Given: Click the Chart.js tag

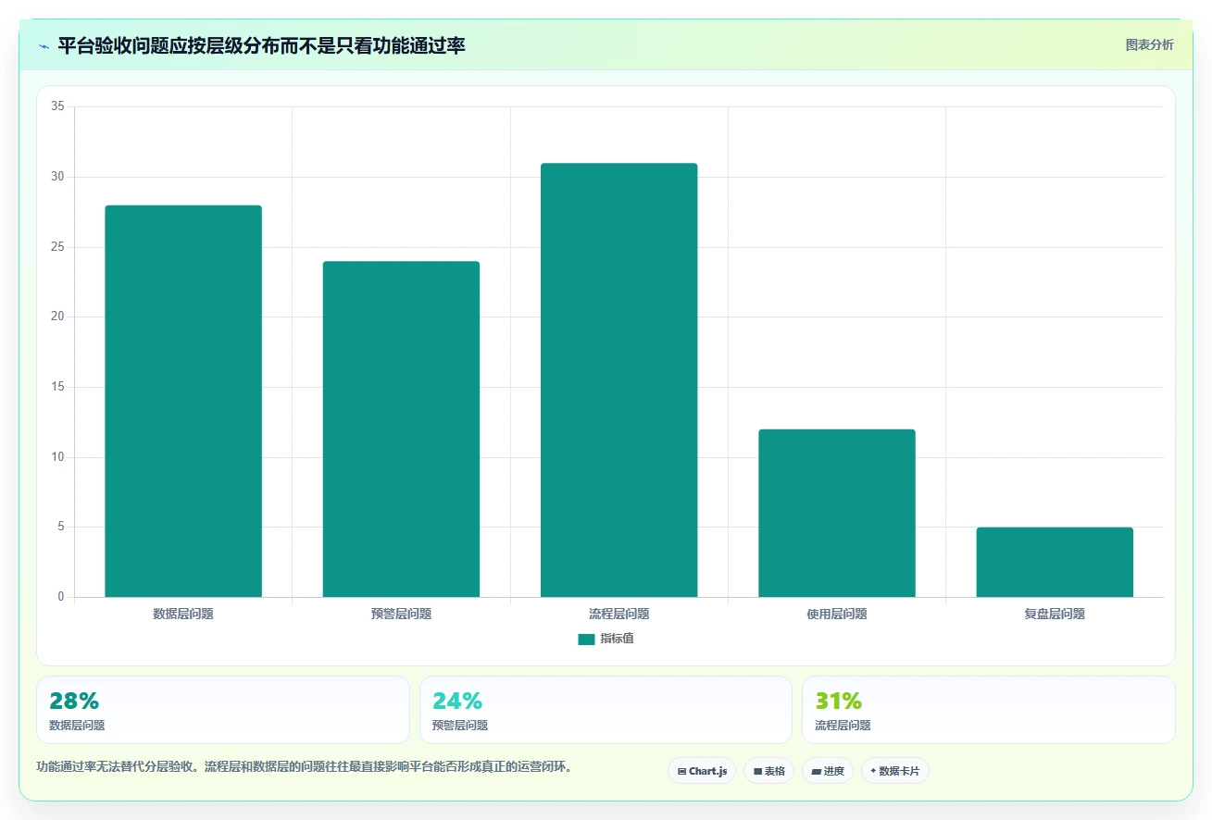Looking at the screenshot, I should [702, 771].
